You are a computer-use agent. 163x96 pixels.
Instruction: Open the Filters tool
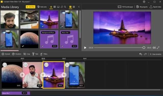[44, 54]
